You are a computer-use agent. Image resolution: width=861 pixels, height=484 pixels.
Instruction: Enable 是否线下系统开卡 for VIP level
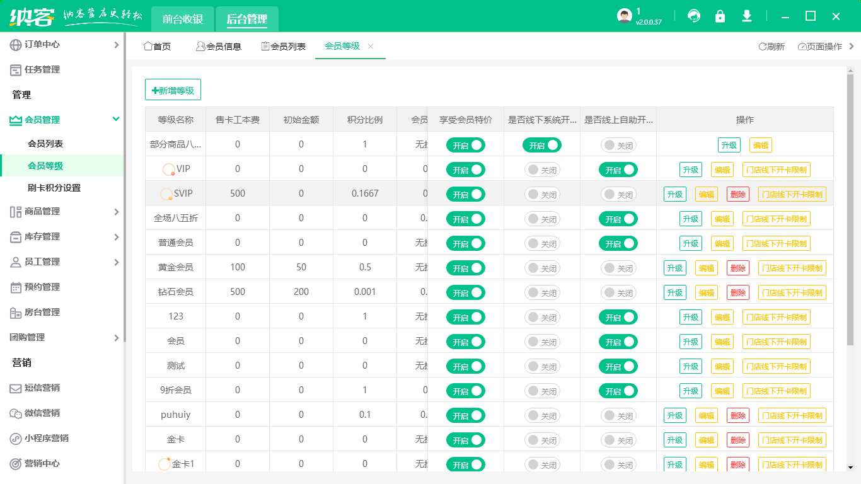pos(541,169)
